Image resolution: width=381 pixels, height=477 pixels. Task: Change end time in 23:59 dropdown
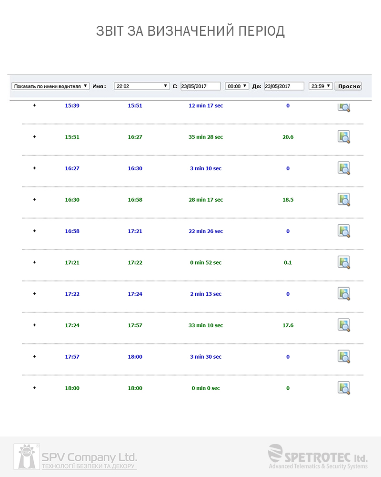321,86
